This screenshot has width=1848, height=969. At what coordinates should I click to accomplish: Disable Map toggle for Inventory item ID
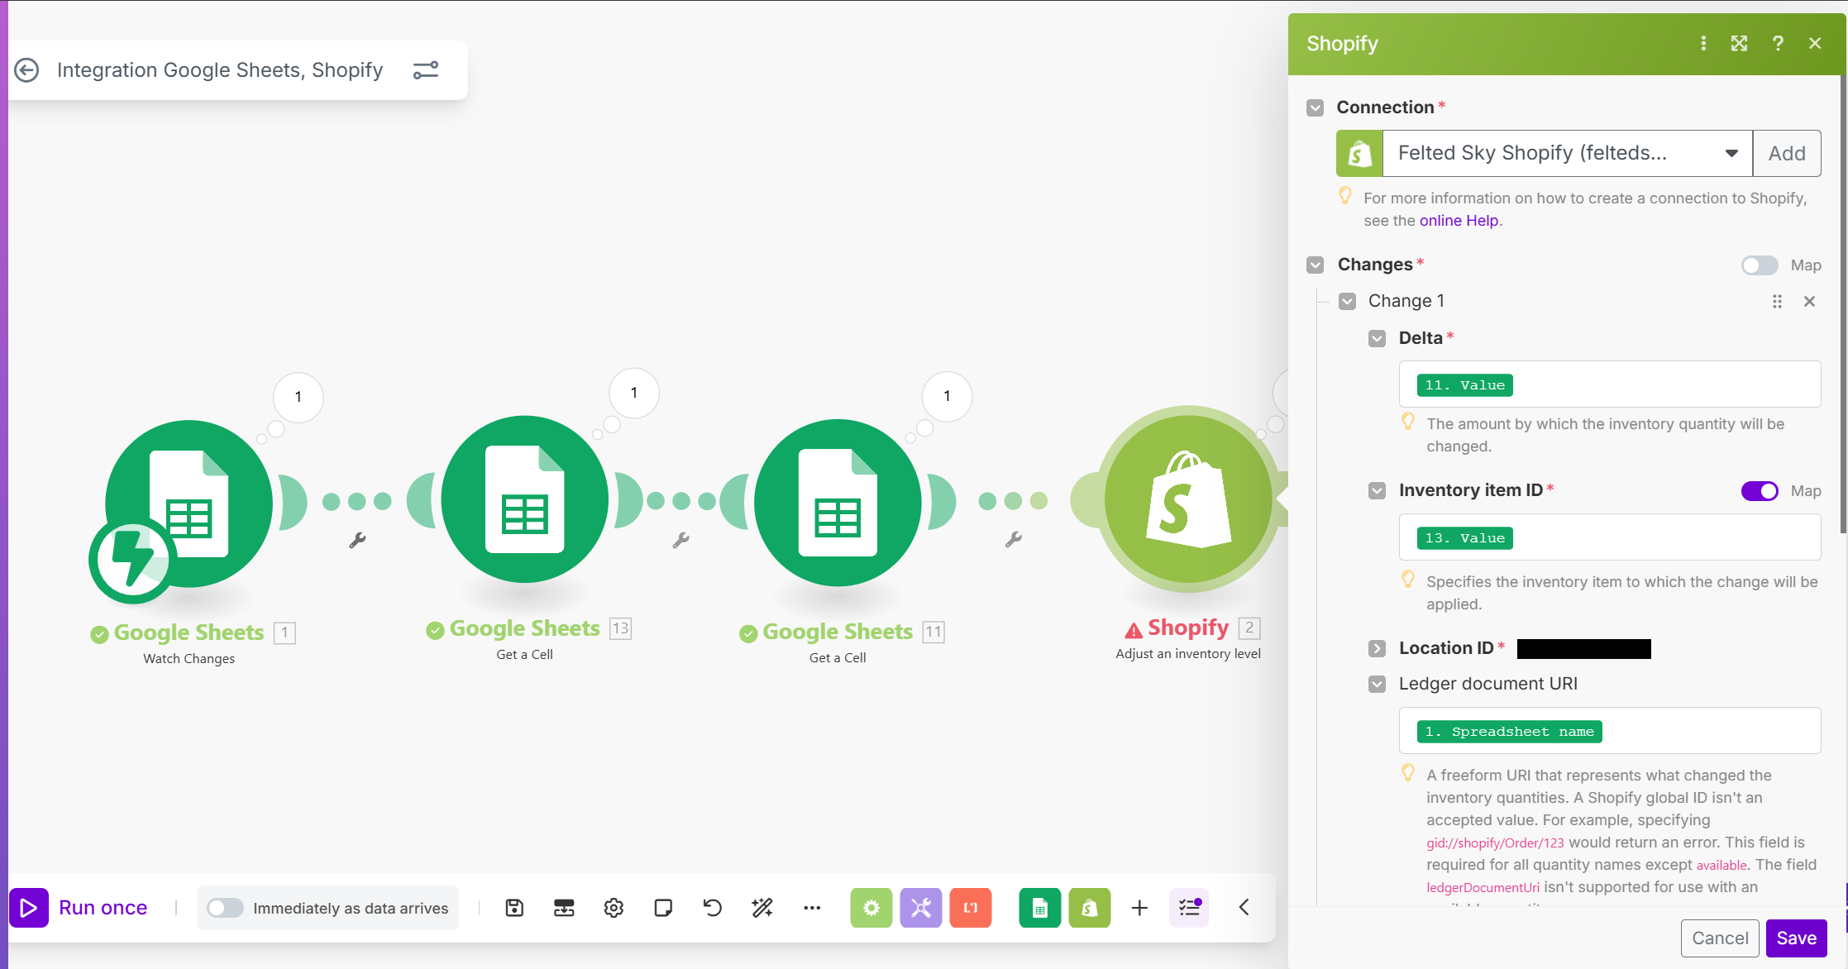(1759, 491)
